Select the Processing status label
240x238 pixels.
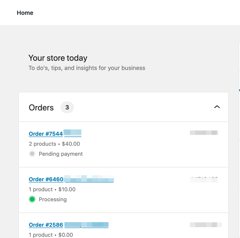click(x=53, y=199)
